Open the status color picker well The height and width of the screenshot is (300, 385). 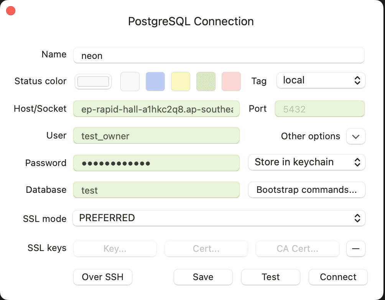(93, 82)
